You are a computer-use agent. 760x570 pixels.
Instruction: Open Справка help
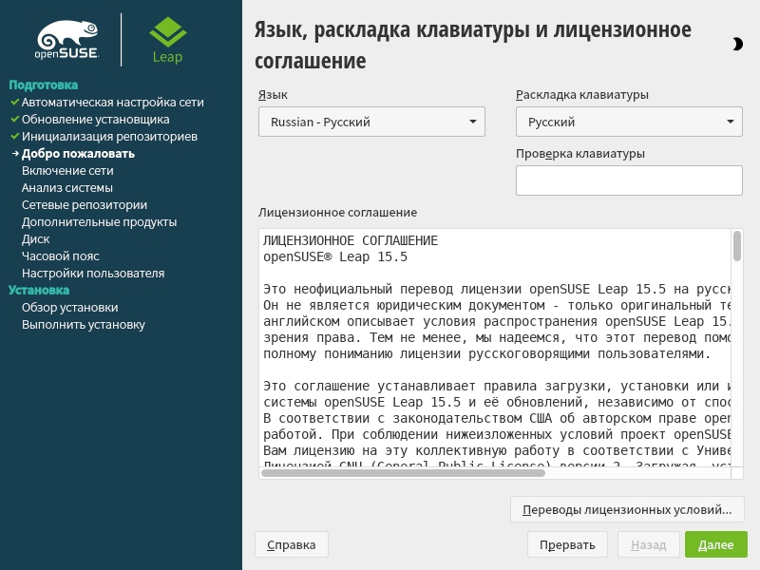click(x=292, y=544)
